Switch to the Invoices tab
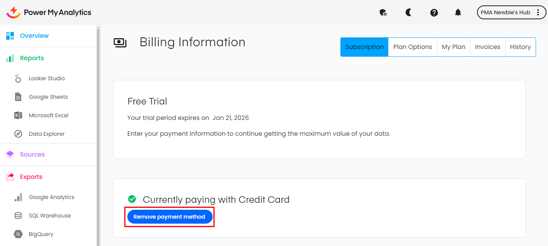Image resolution: width=548 pixels, height=246 pixels. pos(487,47)
